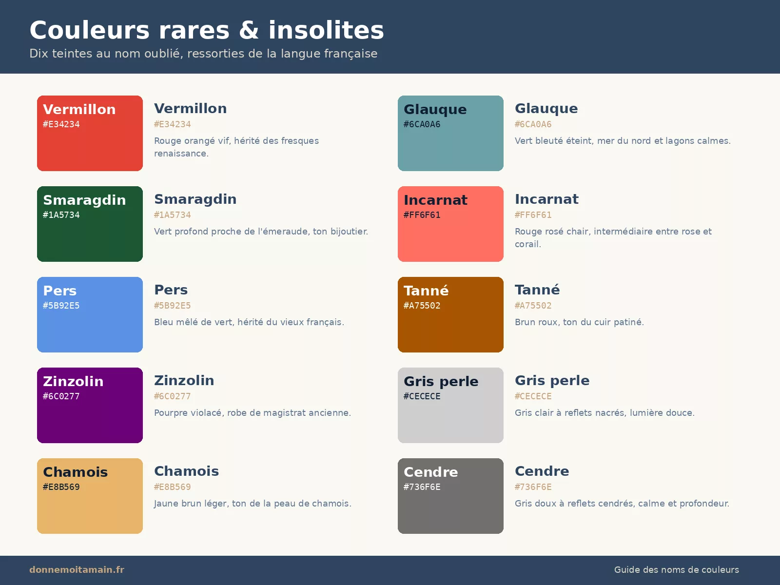This screenshot has width=780, height=585.
Task: Click the 'Vert profond proche de l'émeraude' description
Action: click(261, 232)
